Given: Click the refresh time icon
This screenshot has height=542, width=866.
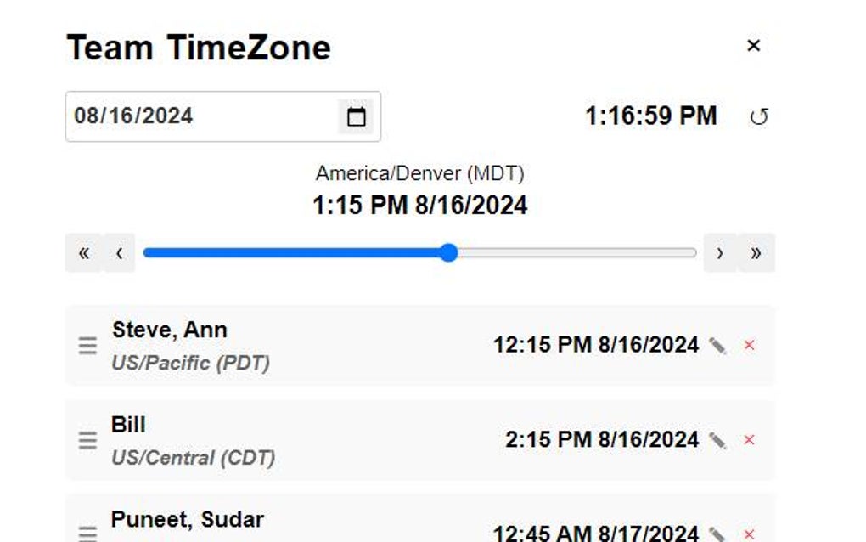Looking at the screenshot, I should click(758, 116).
